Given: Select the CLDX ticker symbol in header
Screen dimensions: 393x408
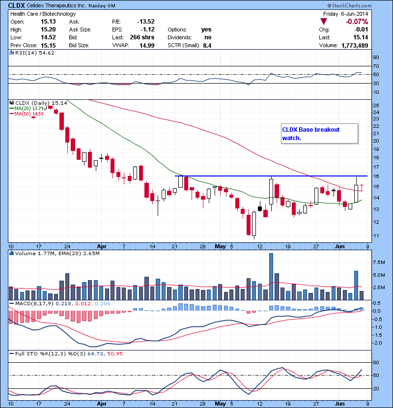Looking at the screenshot, I should (x=16, y=5).
